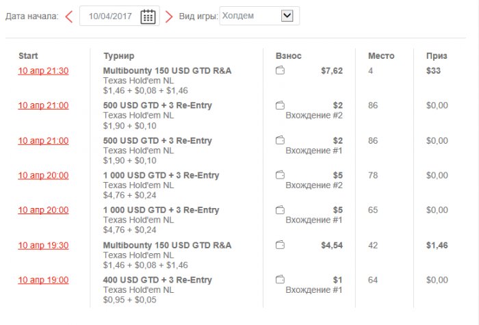This screenshot has width=479, height=325.
Task: Click the start date input field
Action: 109,16
